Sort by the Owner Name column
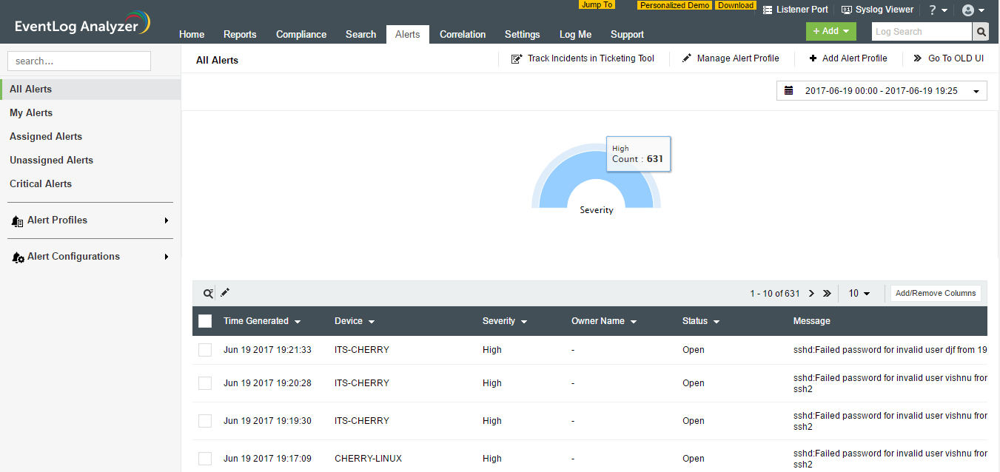The height and width of the screenshot is (472, 1000). tap(604, 321)
